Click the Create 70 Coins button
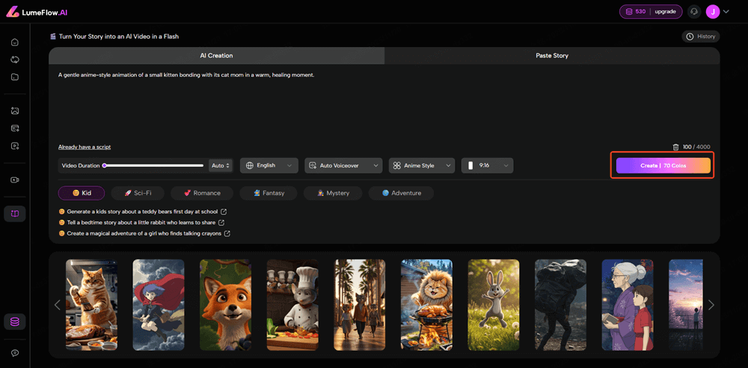The width and height of the screenshot is (748, 368). (663, 165)
